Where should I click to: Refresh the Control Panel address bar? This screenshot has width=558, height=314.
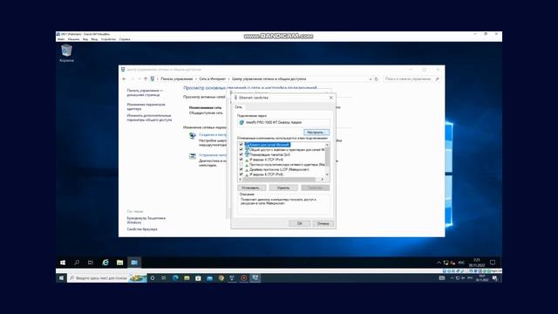click(376, 79)
